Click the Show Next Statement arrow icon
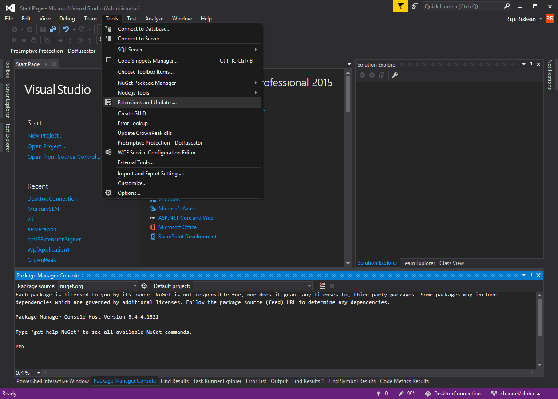 pos(60,40)
